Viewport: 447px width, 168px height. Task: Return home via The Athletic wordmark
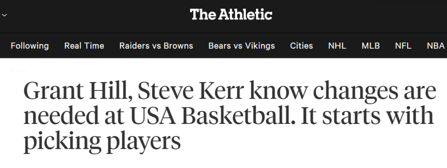tap(231, 14)
